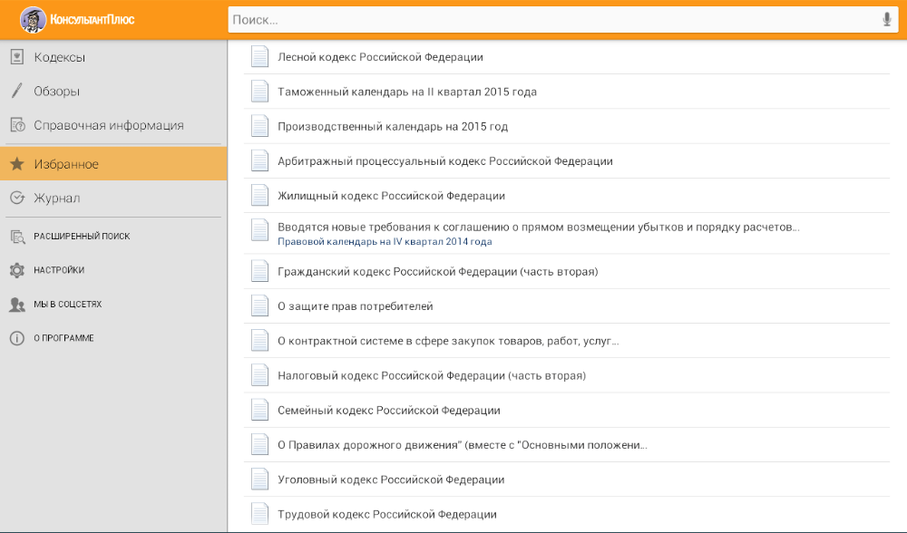Click the Журнал clock icon

point(16,198)
